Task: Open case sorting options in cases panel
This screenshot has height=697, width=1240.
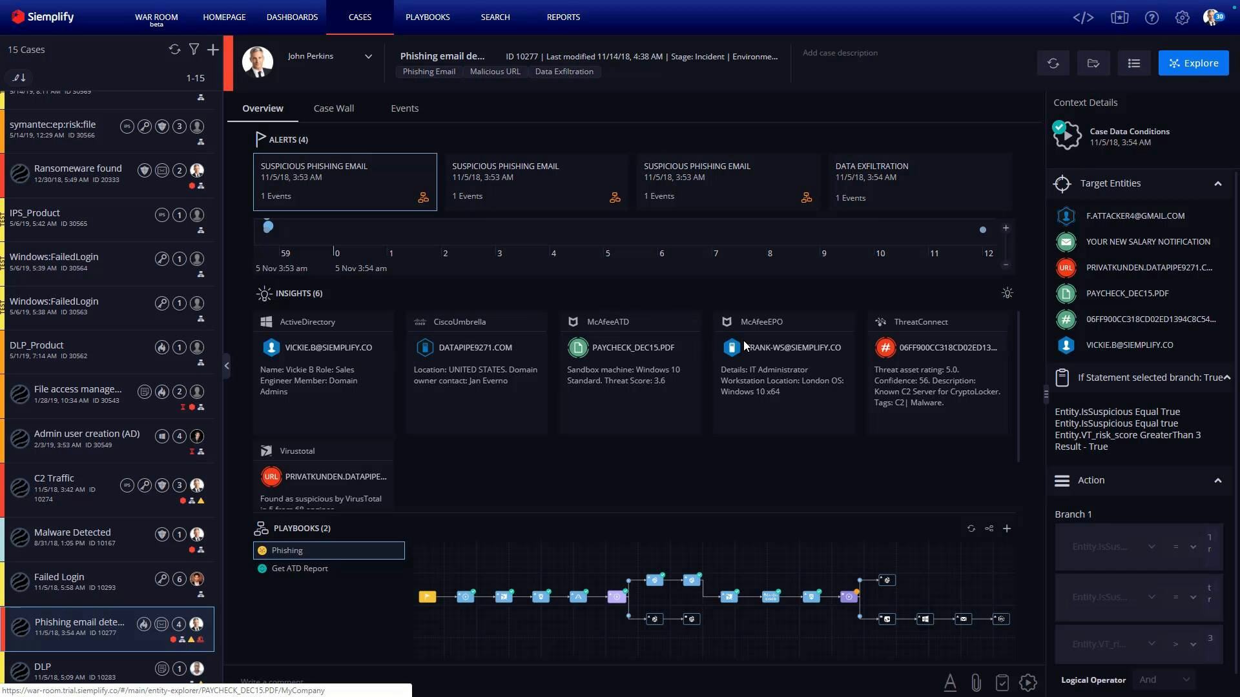Action: click(18, 77)
